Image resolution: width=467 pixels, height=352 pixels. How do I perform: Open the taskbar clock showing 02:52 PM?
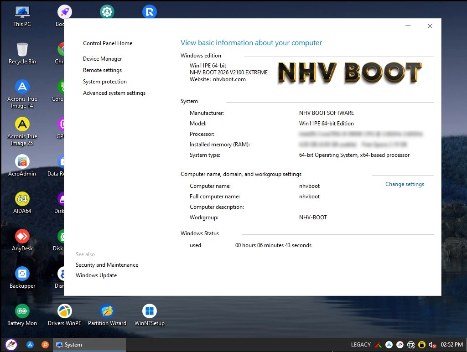tap(451, 345)
